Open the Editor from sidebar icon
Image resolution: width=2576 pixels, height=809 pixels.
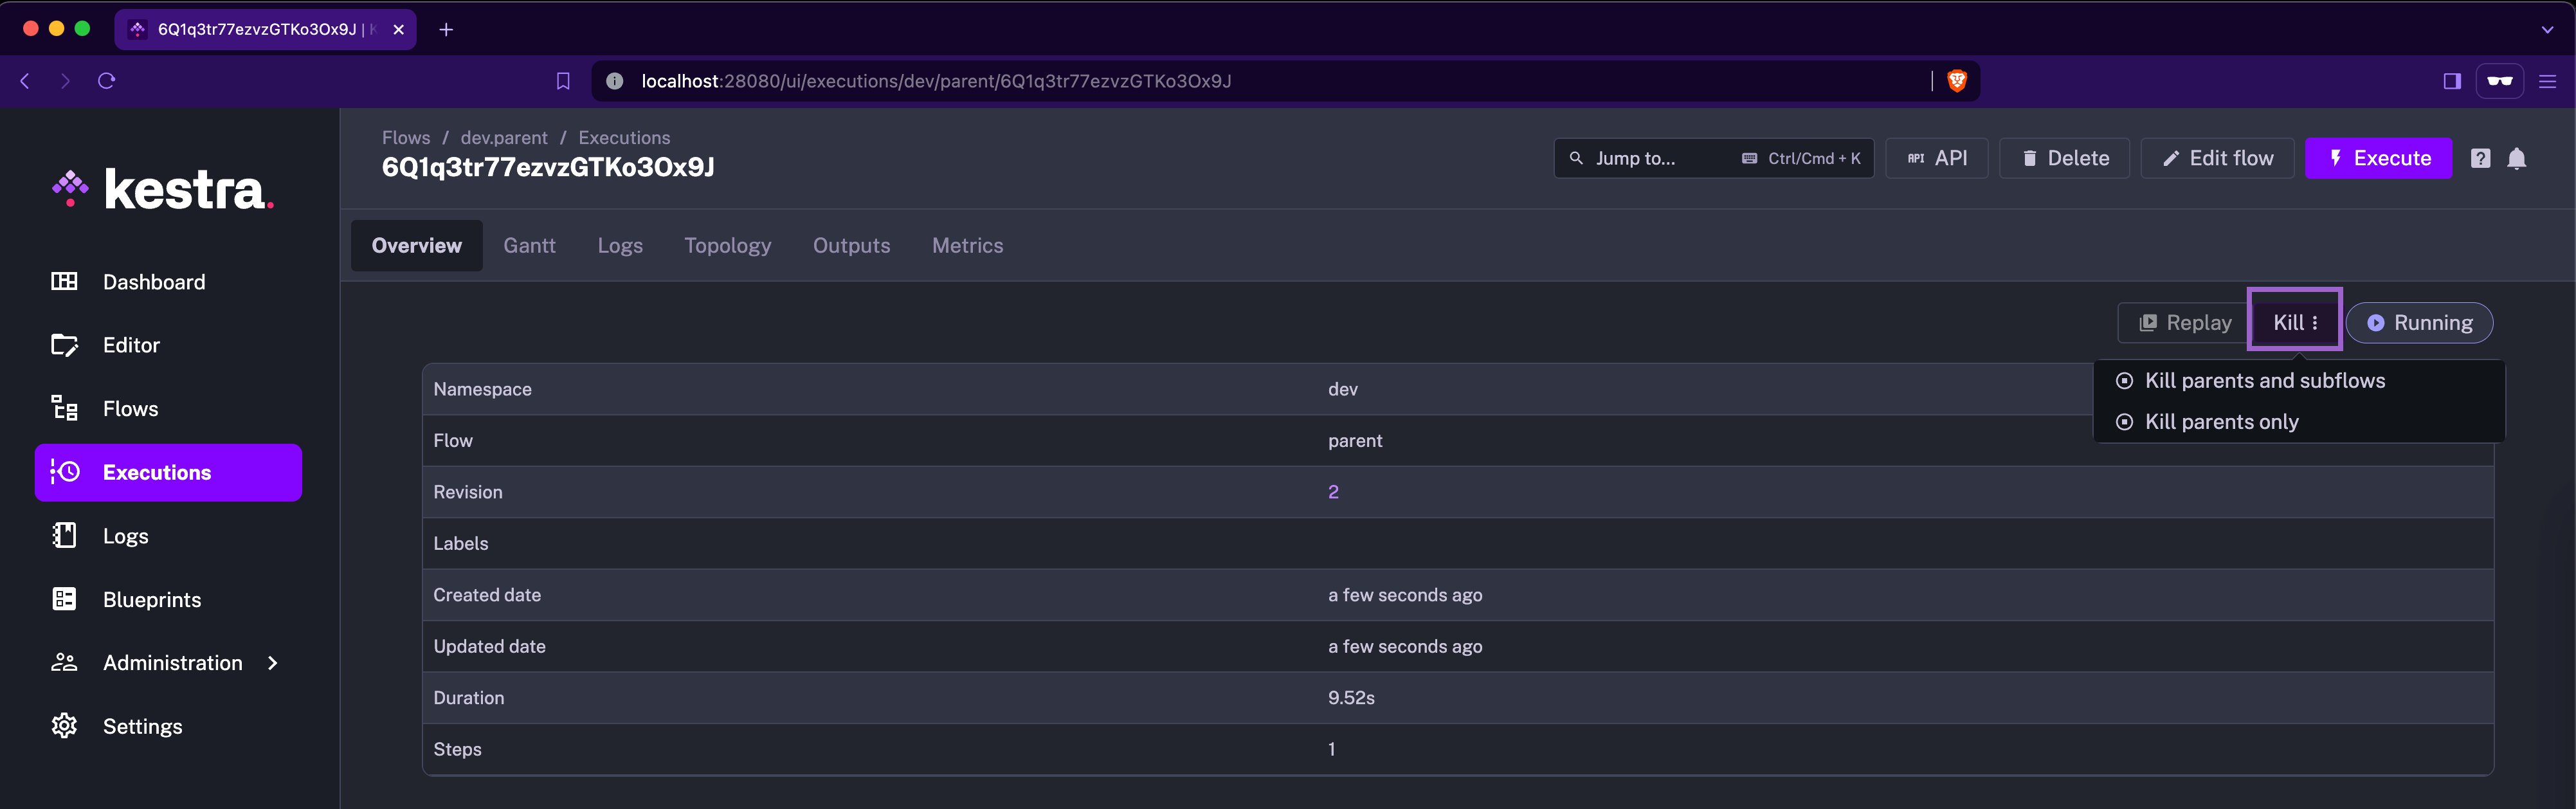[x=64, y=345]
